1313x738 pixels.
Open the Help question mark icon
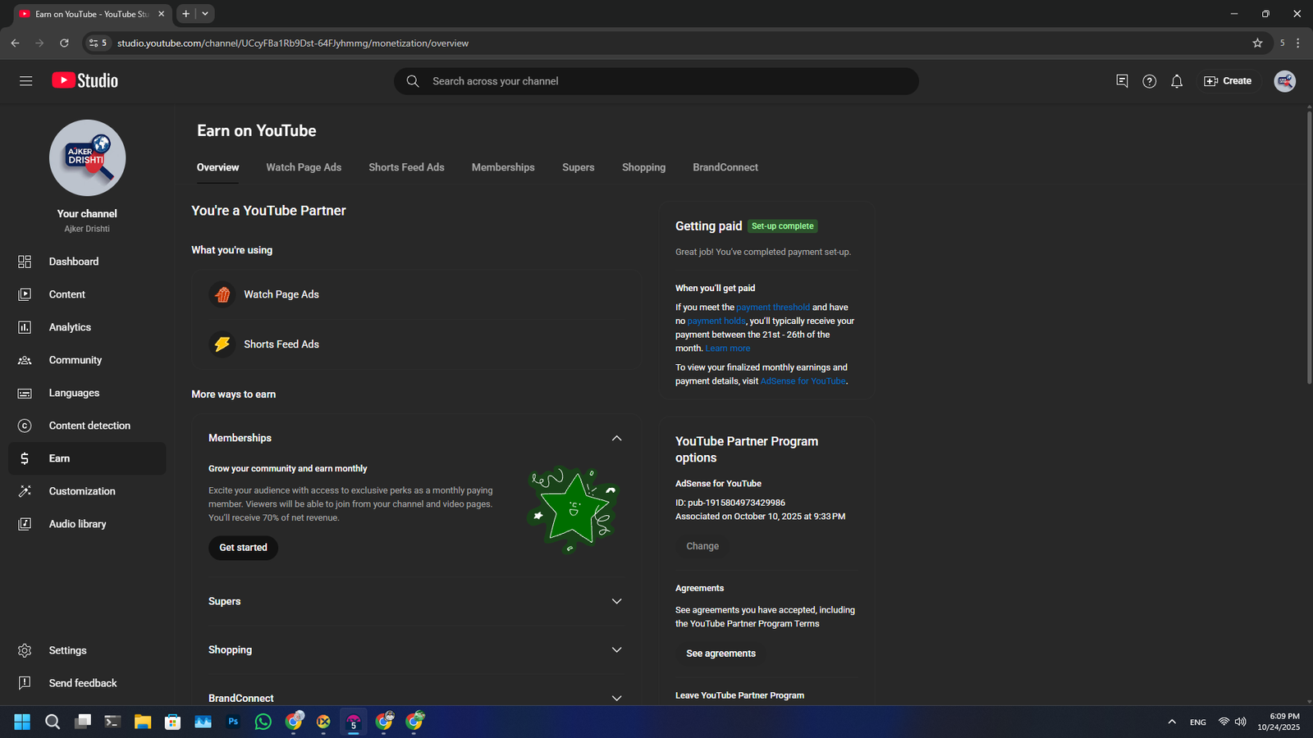tap(1149, 81)
